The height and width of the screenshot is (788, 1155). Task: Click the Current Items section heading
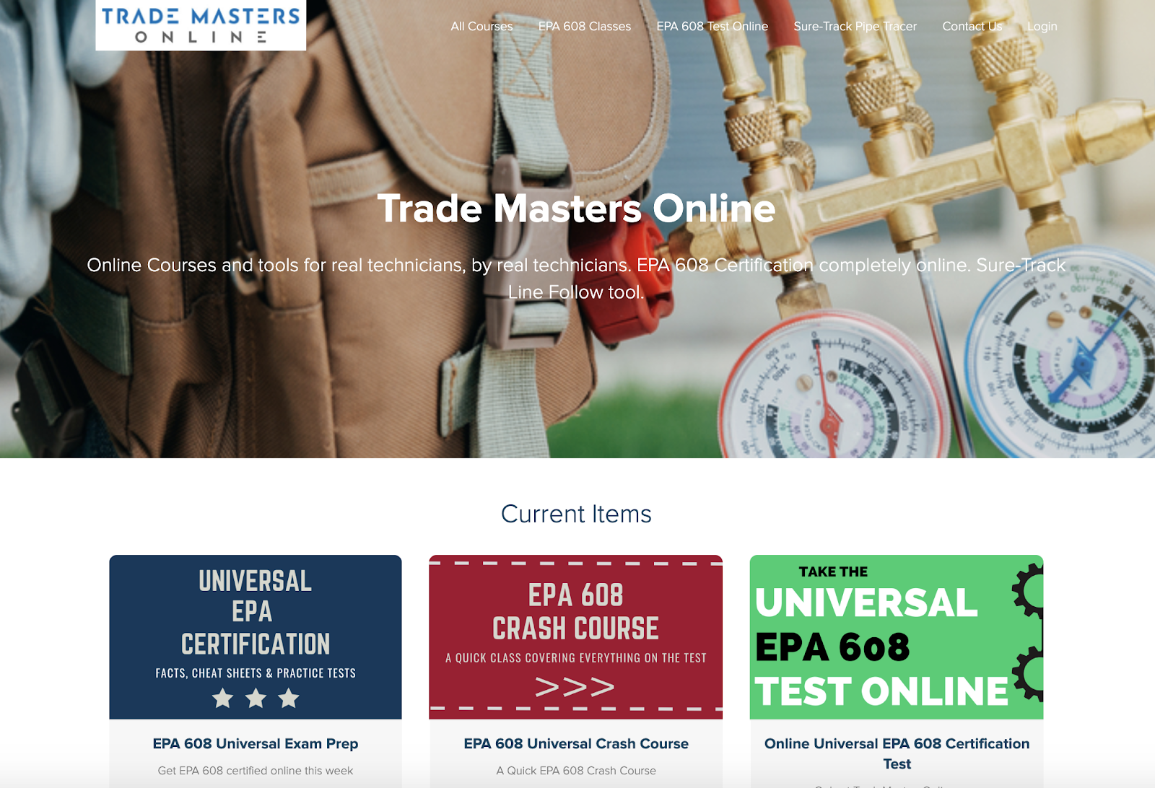tap(576, 514)
